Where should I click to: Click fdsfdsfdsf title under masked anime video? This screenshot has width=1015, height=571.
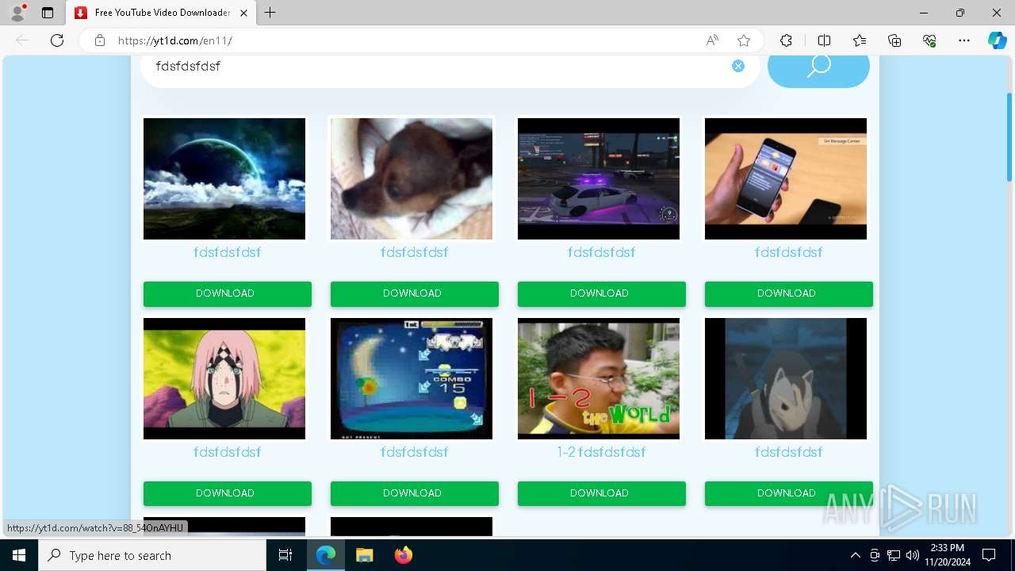pos(788,452)
